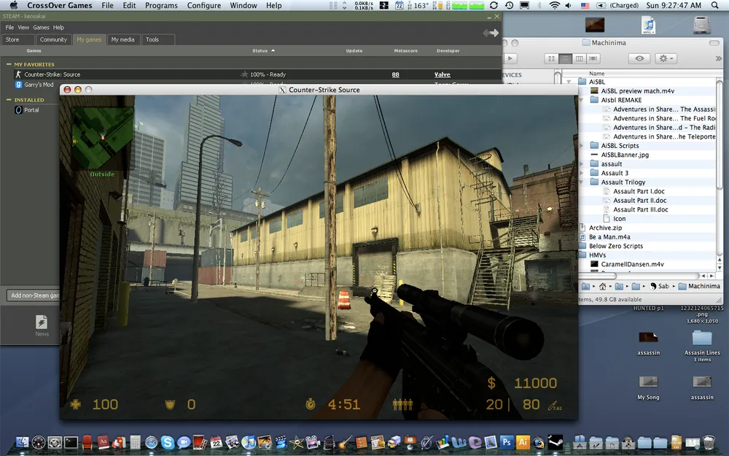Open iCal calendar in the Dock

[216, 441]
